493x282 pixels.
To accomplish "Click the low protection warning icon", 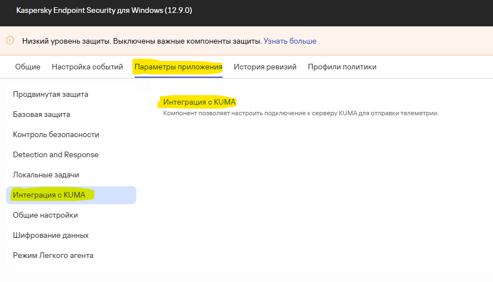I will point(10,40).
